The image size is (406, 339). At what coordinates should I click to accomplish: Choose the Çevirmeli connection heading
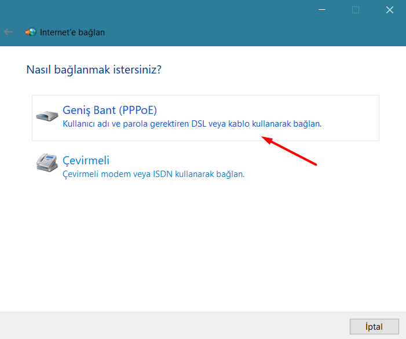(86, 160)
